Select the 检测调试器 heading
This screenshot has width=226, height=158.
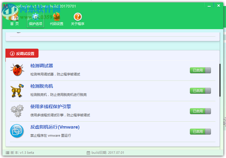(42, 66)
